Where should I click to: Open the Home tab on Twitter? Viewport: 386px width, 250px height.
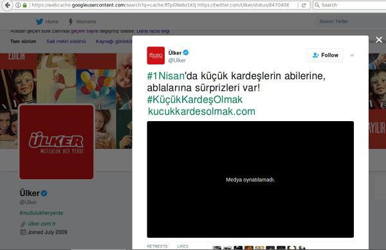[52, 22]
